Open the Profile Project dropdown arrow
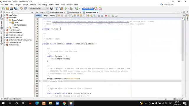 pyautogui.click(x=79, y=8)
